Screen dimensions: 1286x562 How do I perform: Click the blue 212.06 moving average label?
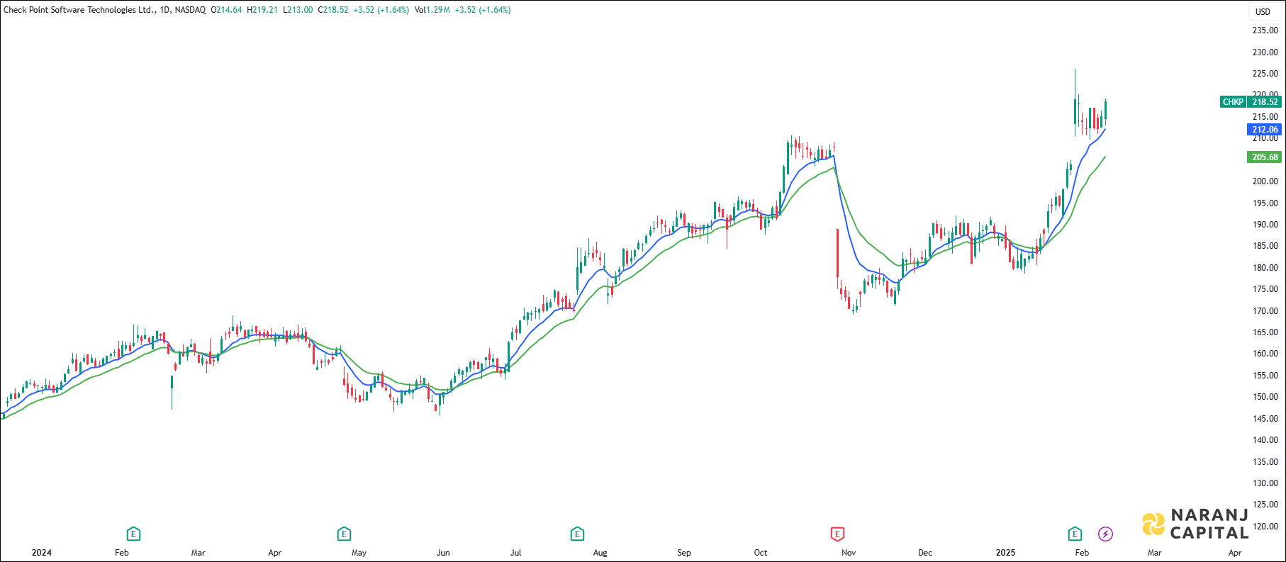(x=1265, y=130)
